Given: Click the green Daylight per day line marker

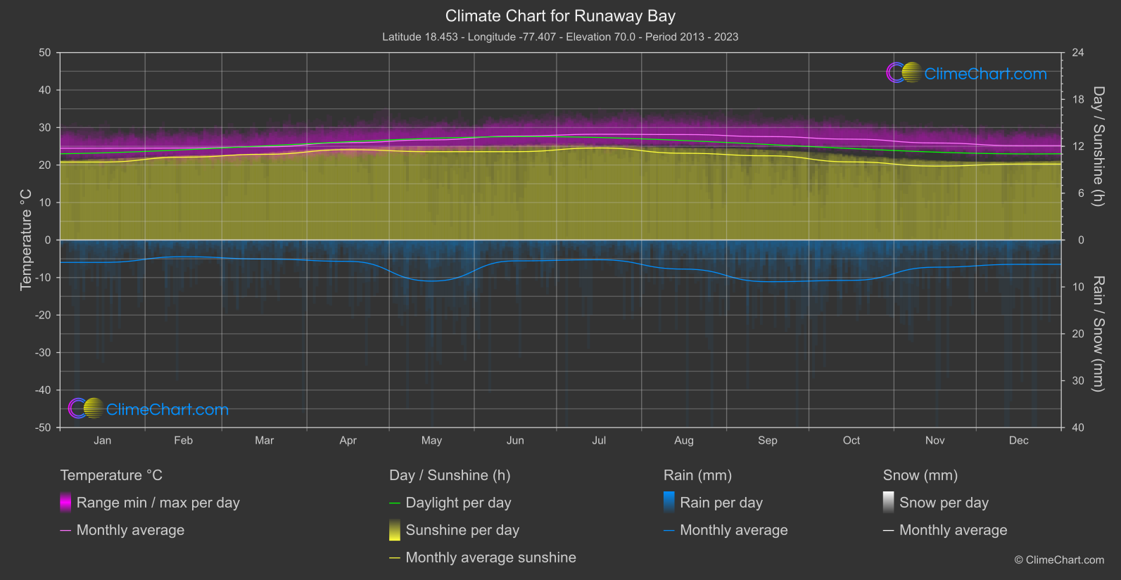Looking at the screenshot, I should [395, 503].
